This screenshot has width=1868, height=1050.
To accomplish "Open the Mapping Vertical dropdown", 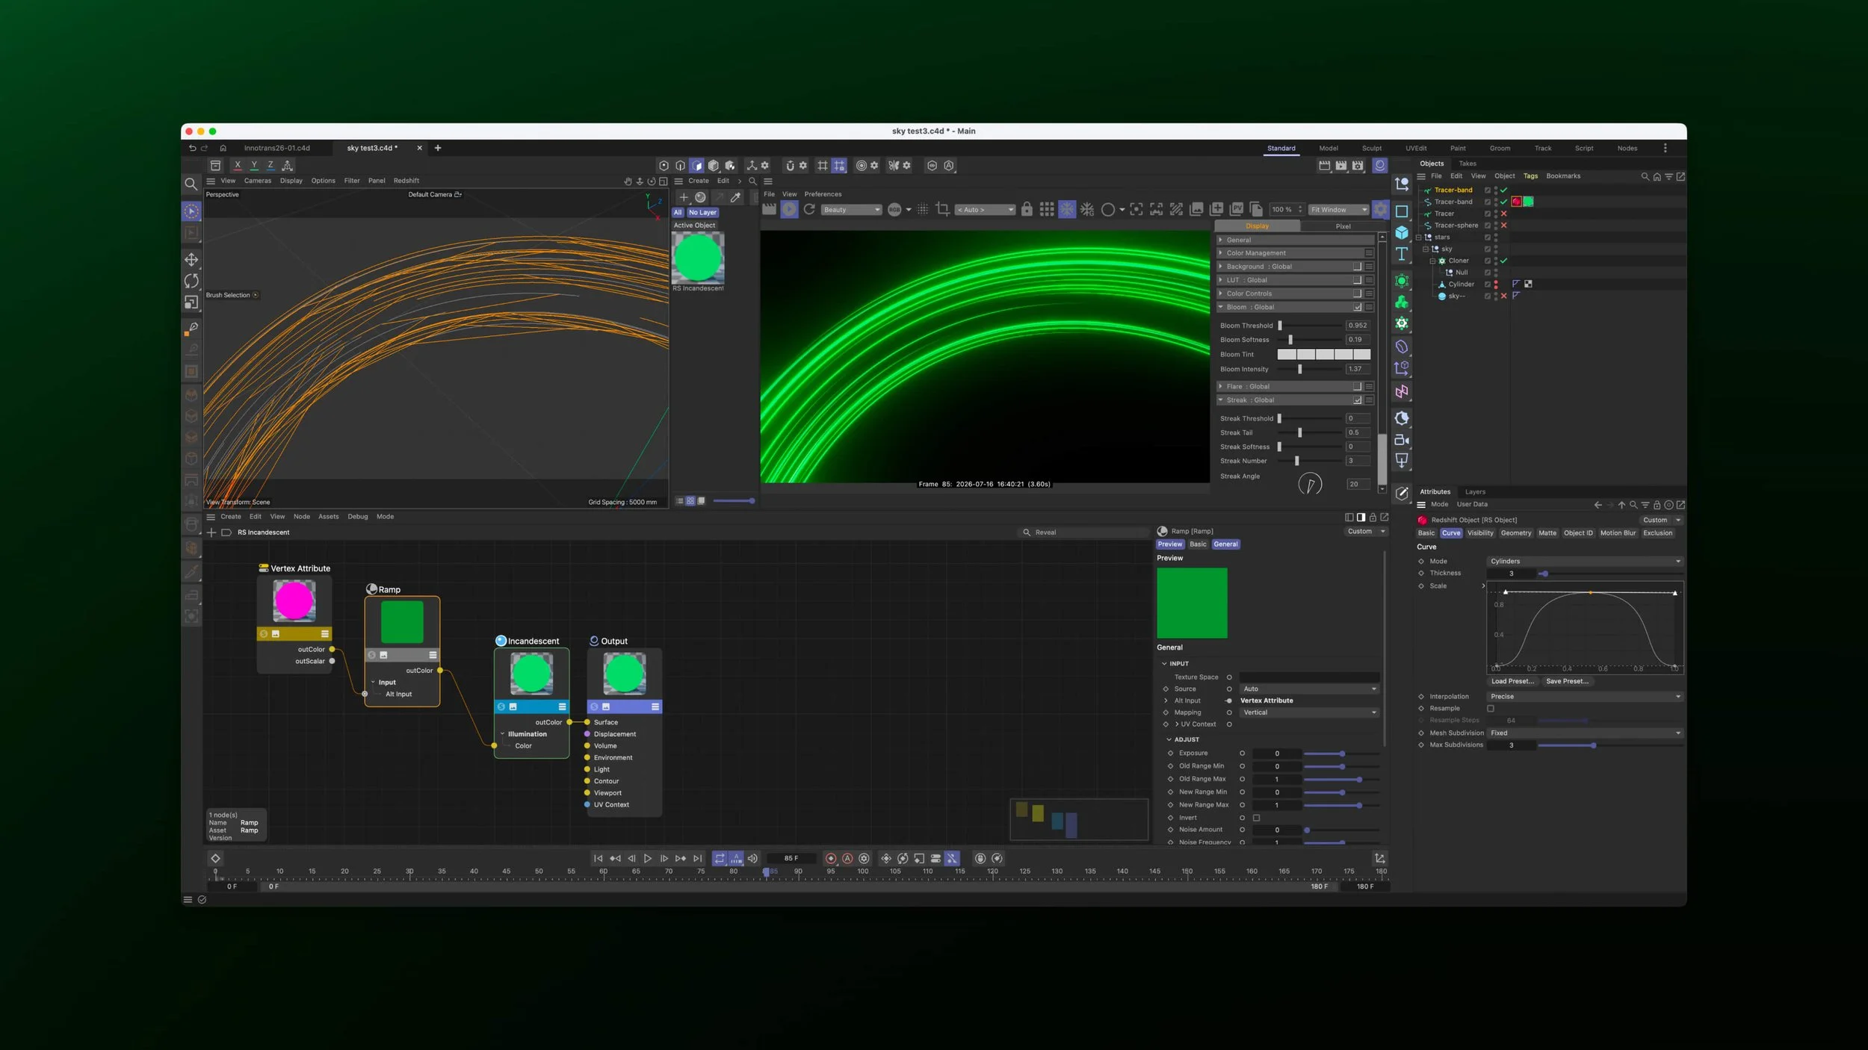I will 1309,712.
